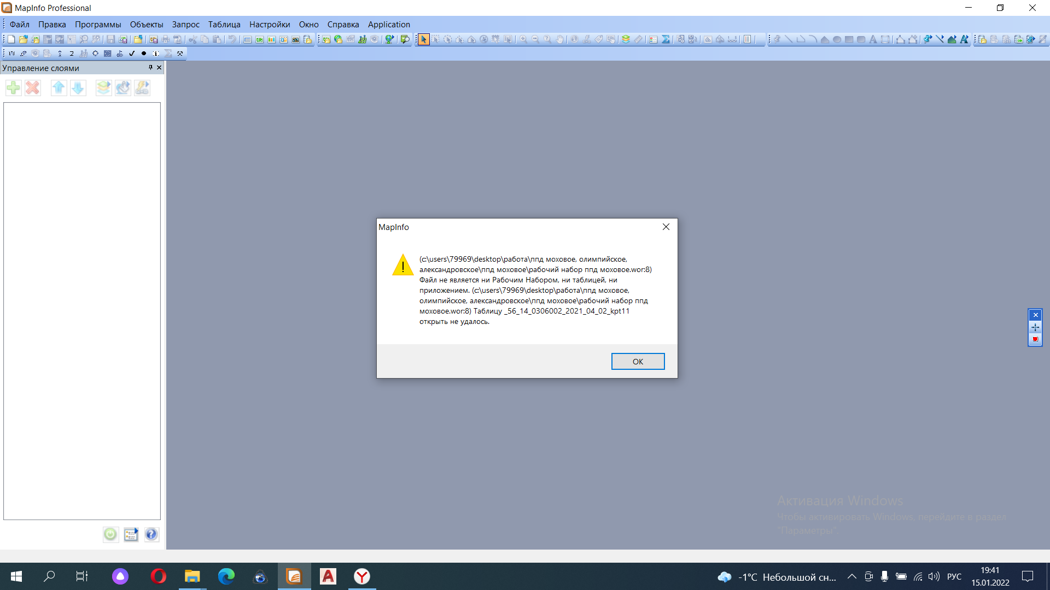Click the blue help question icon in layers panel

pyautogui.click(x=151, y=534)
